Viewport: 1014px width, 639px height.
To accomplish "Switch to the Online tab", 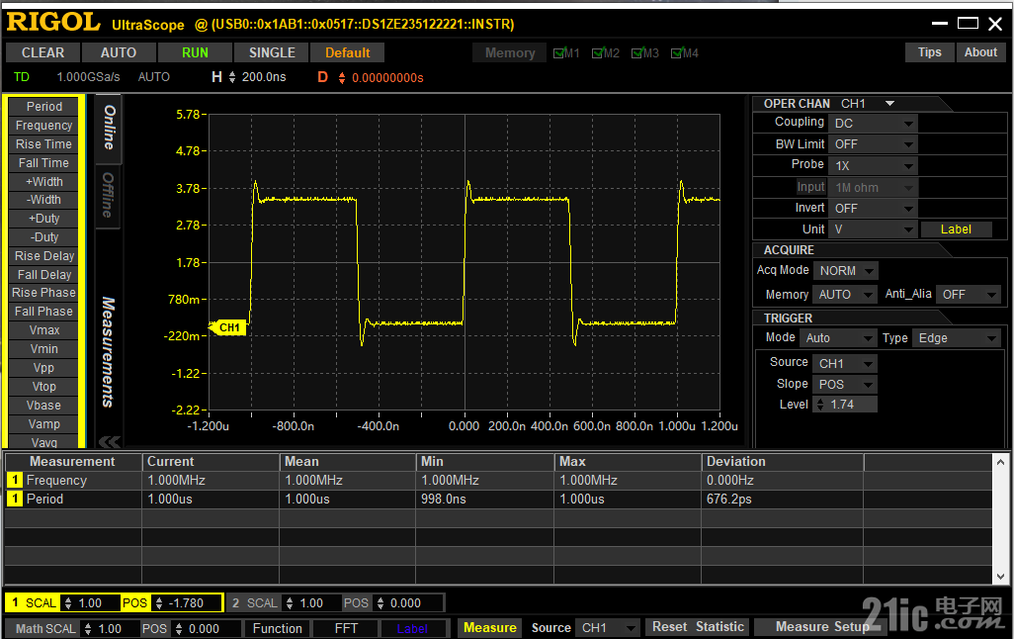I will (x=109, y=128).
